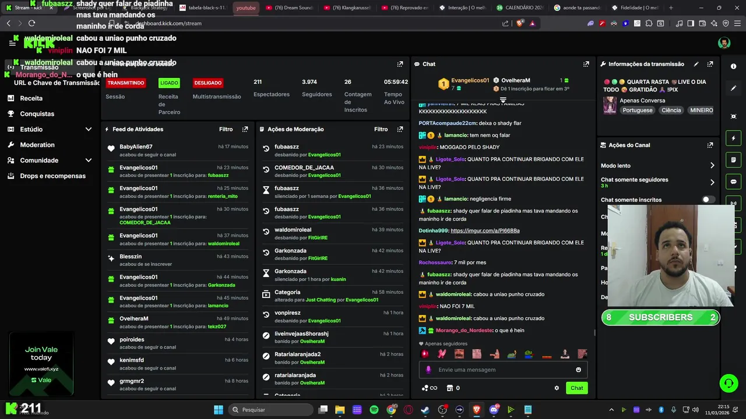Open Conquistas in the sidebar
Screen dimensions: 746x419
(x=37, y=114)
